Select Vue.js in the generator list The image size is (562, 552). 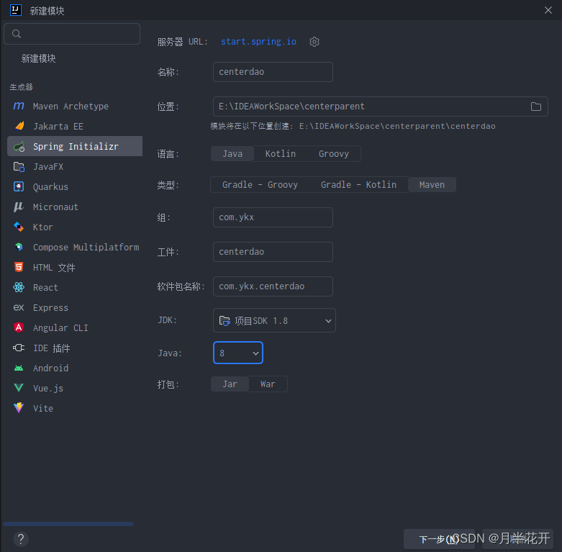(48, 389)
